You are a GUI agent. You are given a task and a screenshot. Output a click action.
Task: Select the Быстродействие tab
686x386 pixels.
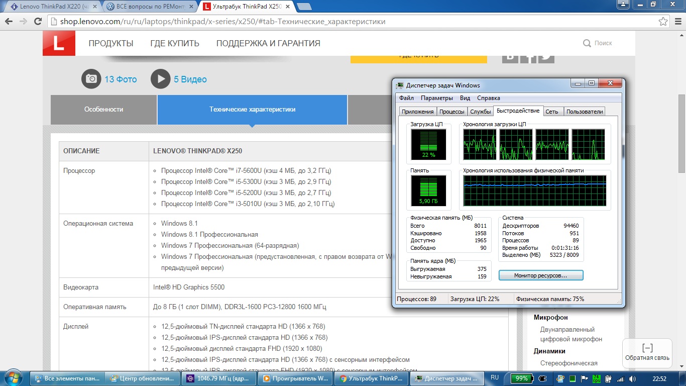(x=518, y=111)
